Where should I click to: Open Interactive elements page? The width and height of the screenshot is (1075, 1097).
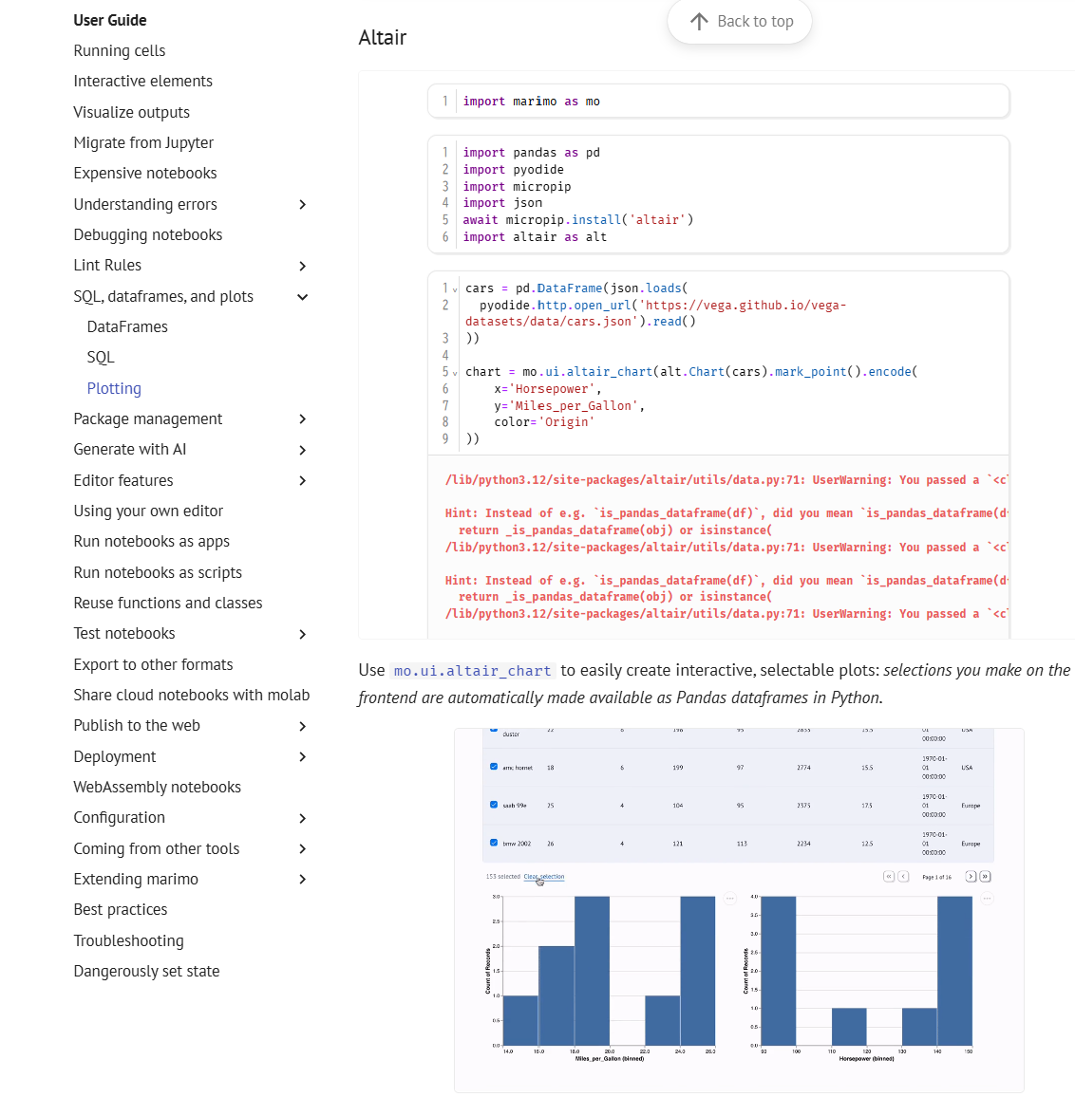pos(142,82)
